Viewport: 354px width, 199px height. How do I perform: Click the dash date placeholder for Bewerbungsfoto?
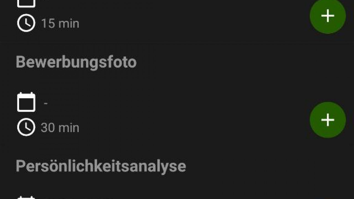tap(46, 103)
